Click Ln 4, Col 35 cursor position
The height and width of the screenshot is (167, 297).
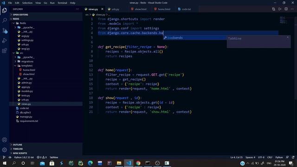[236, 157]
